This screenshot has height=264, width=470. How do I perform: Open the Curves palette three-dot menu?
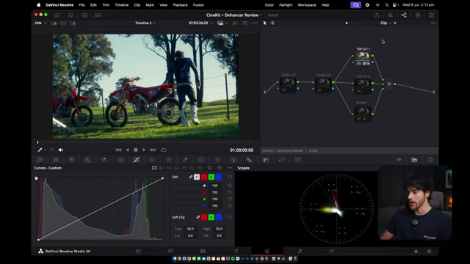(230, 168)
